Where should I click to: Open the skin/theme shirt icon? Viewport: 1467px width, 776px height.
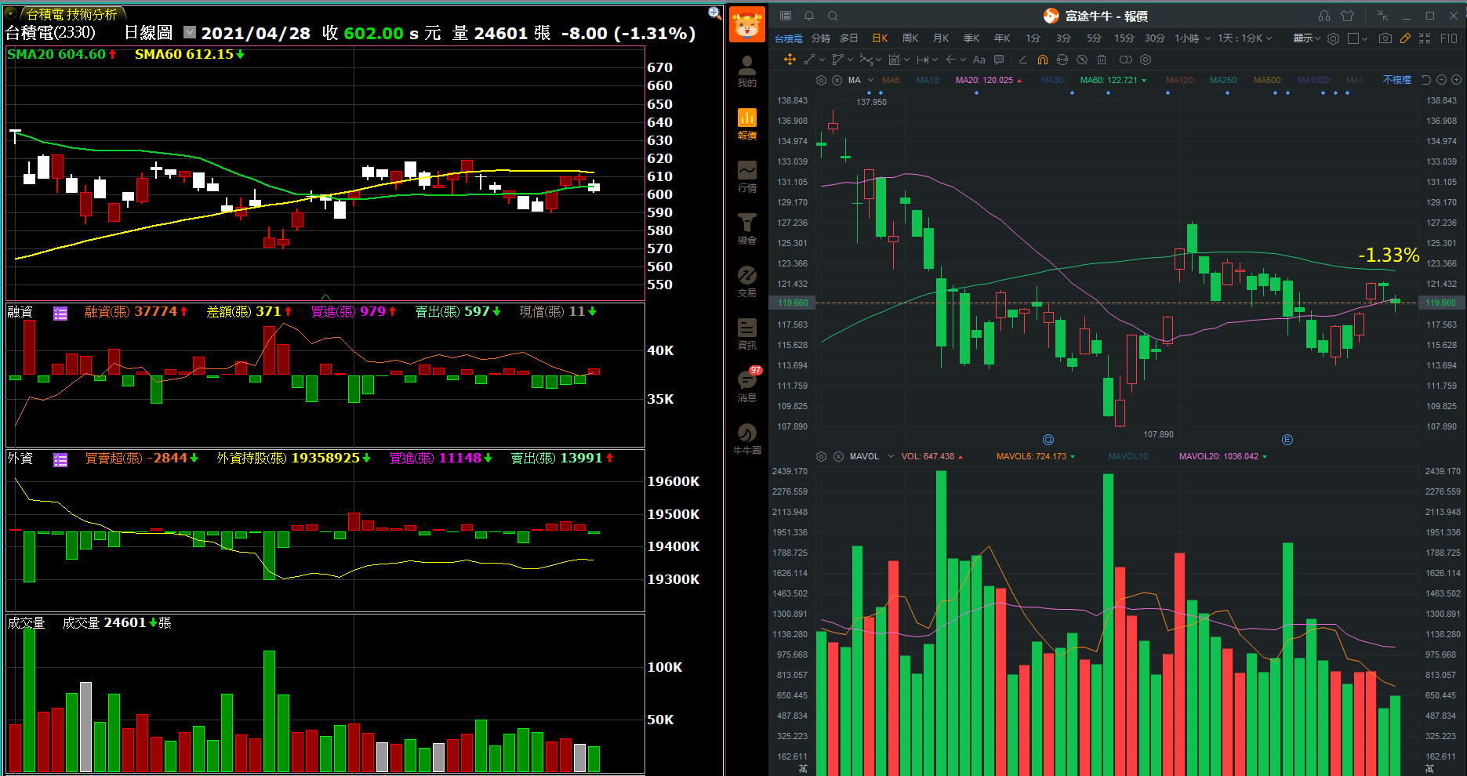tap(1348, 16)
